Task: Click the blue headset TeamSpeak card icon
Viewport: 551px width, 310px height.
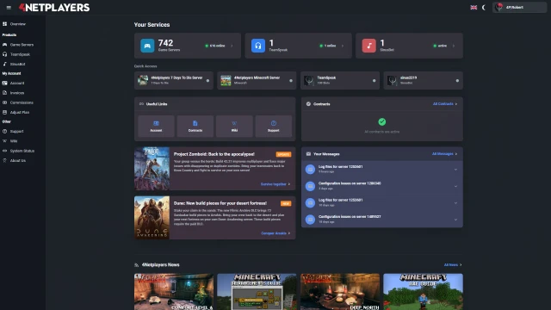Action: [258, 46]
